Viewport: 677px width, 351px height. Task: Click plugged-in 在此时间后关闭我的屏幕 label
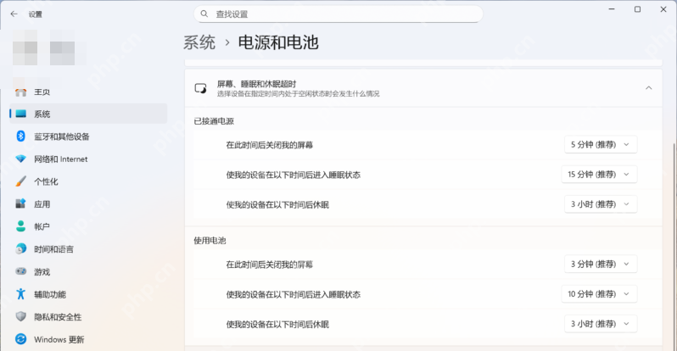[x=270, y=145]
